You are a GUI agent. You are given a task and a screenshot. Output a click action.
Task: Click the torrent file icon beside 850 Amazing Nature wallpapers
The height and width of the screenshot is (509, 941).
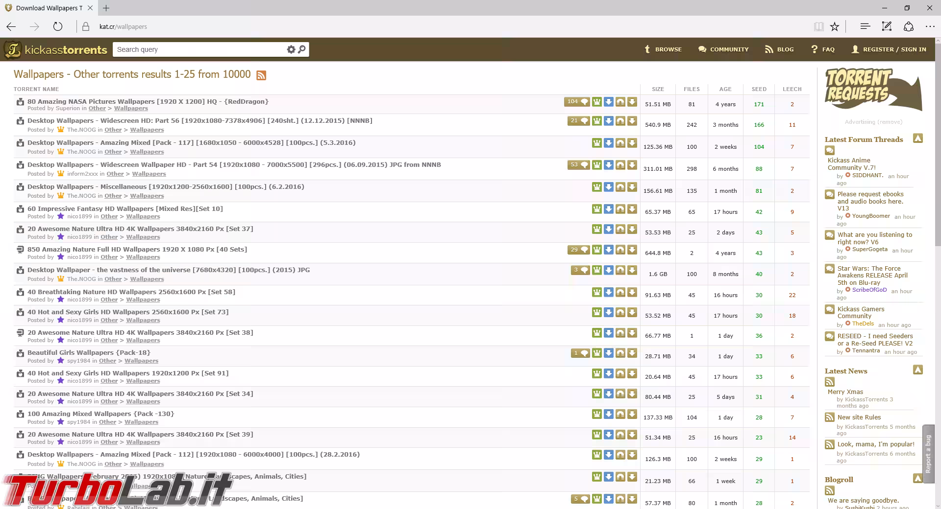20,250
